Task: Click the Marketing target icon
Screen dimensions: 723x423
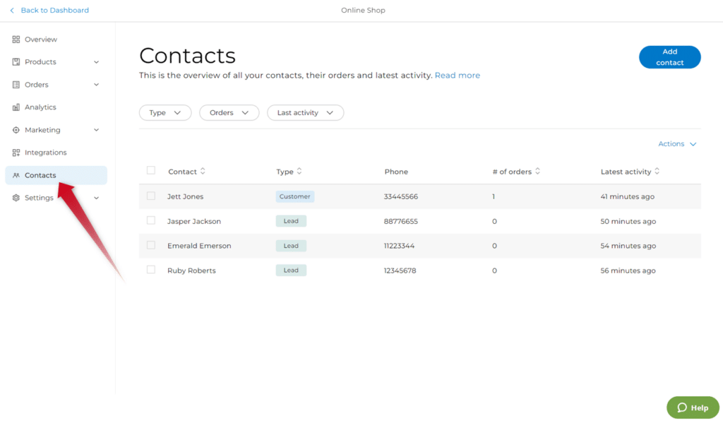Action: (x=16, y=130)
